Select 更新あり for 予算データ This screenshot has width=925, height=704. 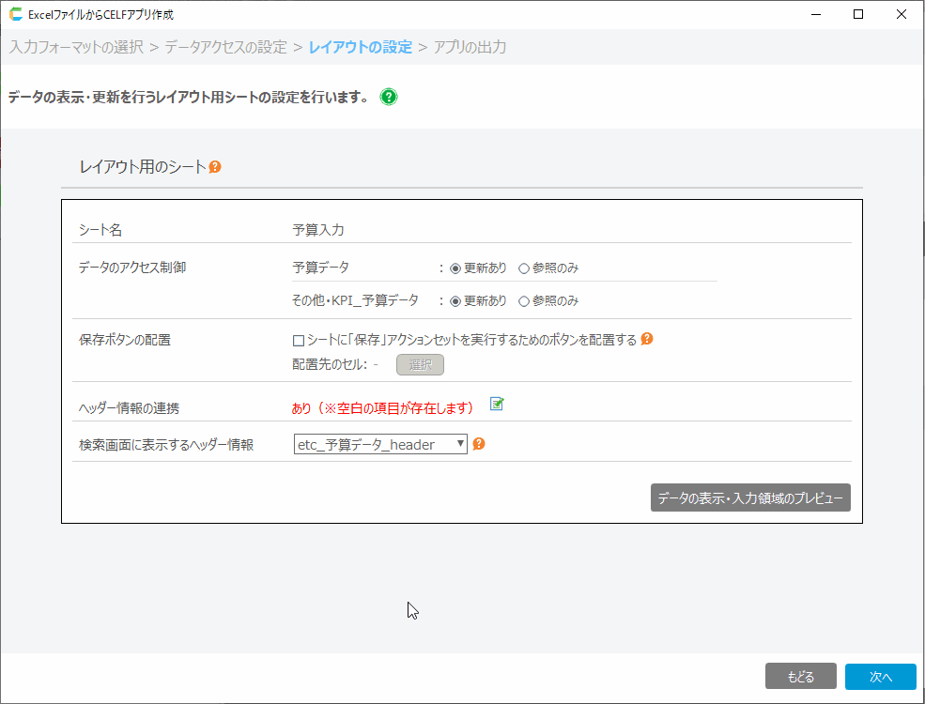click(x=455, y=268)
